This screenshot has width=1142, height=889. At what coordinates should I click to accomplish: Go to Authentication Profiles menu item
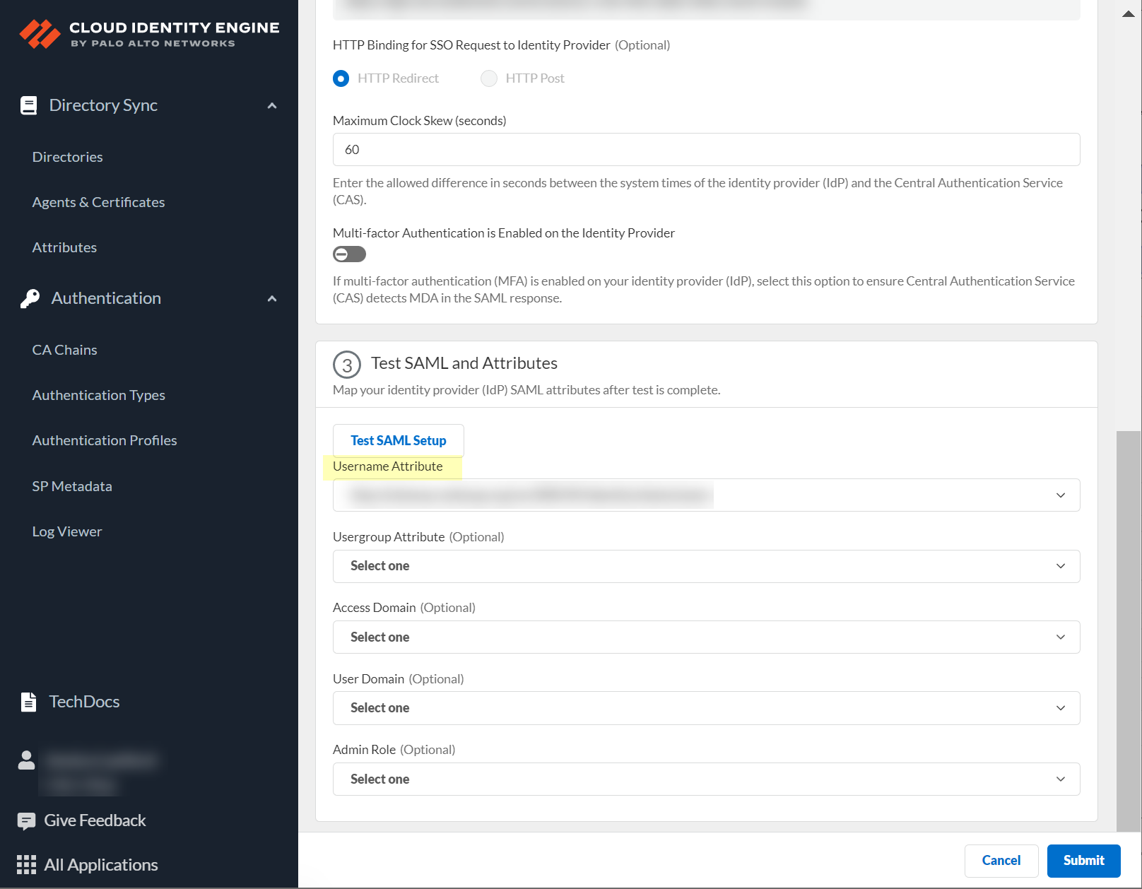tap(105, 440)
